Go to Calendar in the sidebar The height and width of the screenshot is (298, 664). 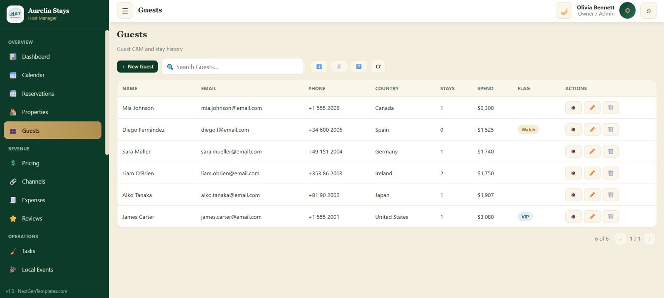point(52,75)
